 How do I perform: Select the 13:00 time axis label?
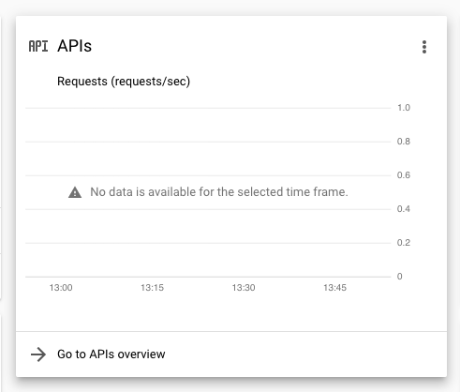point(61,288)
